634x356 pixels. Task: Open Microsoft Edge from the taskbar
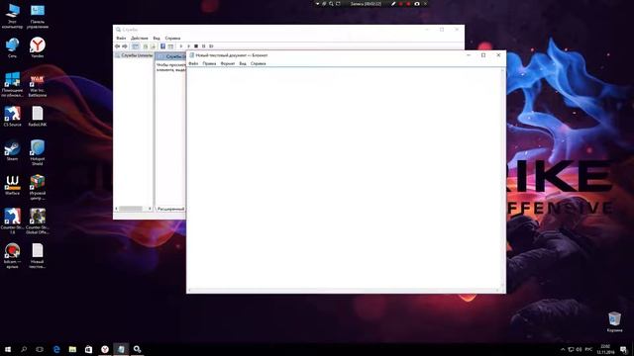click(x=56, y=349)
